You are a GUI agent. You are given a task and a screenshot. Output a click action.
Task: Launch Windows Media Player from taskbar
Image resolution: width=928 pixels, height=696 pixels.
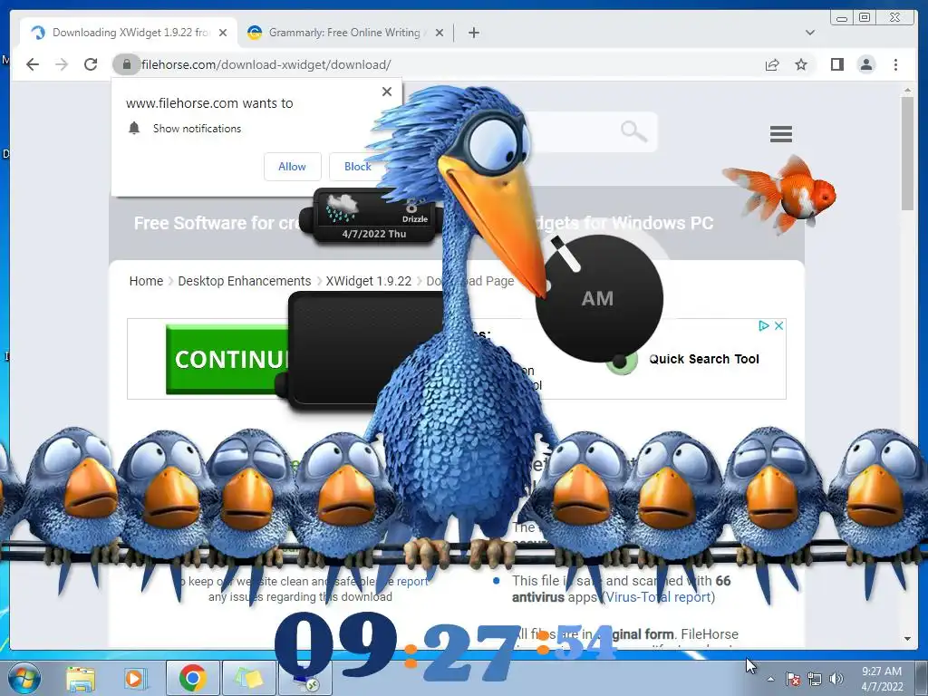pos(134,679)
